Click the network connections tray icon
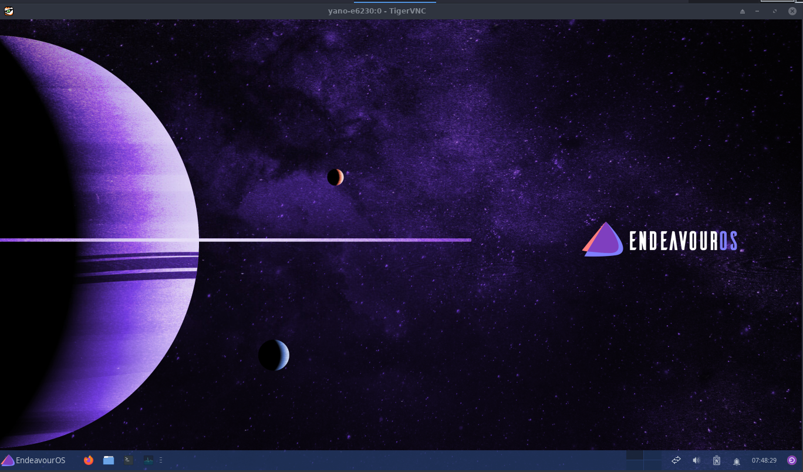803x472 pixels. (x=676, y=460)
